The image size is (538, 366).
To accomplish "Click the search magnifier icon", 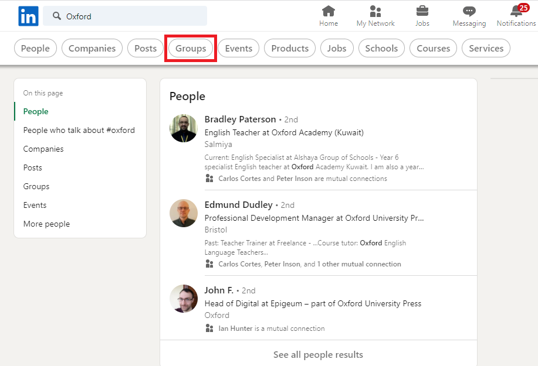I will coord(57,16).
